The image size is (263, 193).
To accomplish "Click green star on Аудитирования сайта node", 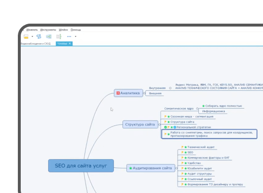I will (x=130, y=168).
